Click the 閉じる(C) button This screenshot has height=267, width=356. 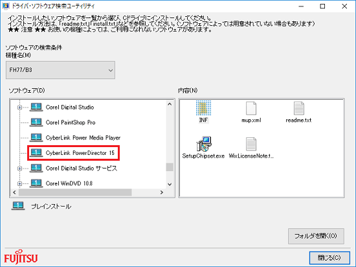(x=329, y=258)
